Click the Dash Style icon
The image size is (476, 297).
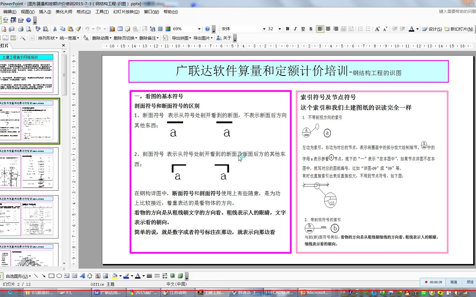tap(157, 276)
